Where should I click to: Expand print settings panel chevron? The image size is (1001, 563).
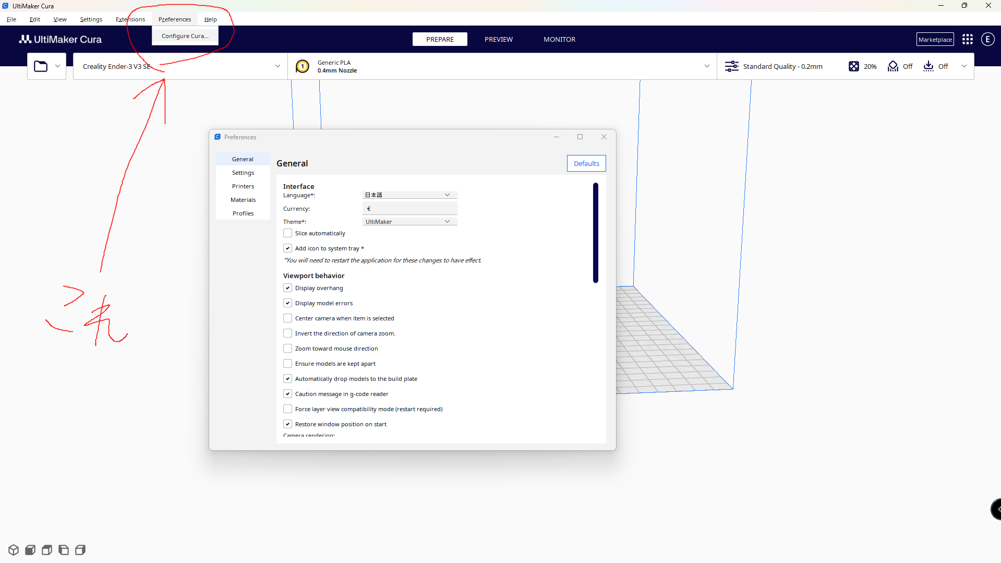coord(964,66)
